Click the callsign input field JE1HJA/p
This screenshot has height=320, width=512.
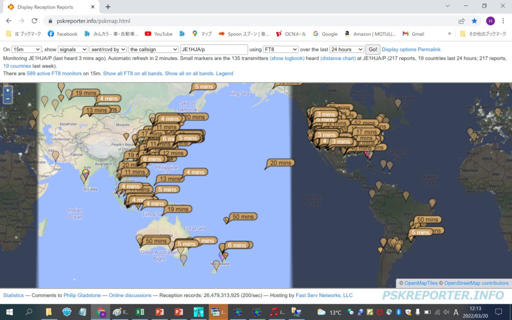click(214, 49)
